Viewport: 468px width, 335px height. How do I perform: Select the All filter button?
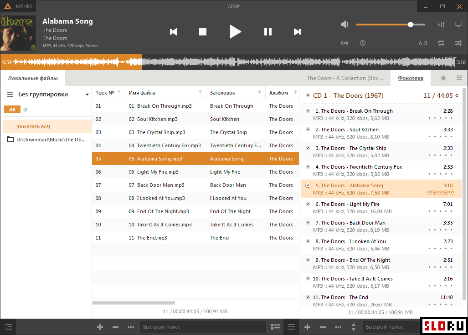12,110
